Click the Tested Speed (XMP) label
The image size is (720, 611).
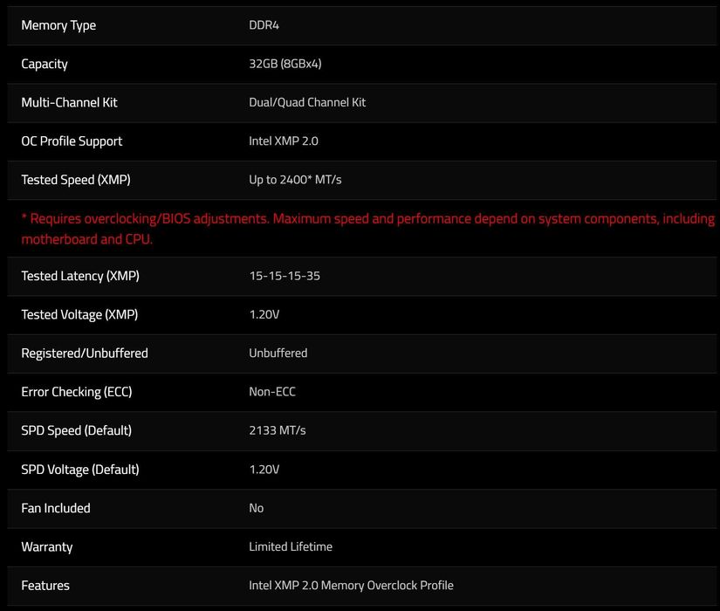click(76, 180)
